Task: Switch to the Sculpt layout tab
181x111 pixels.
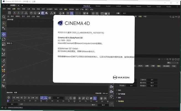Action: (108, 6)
